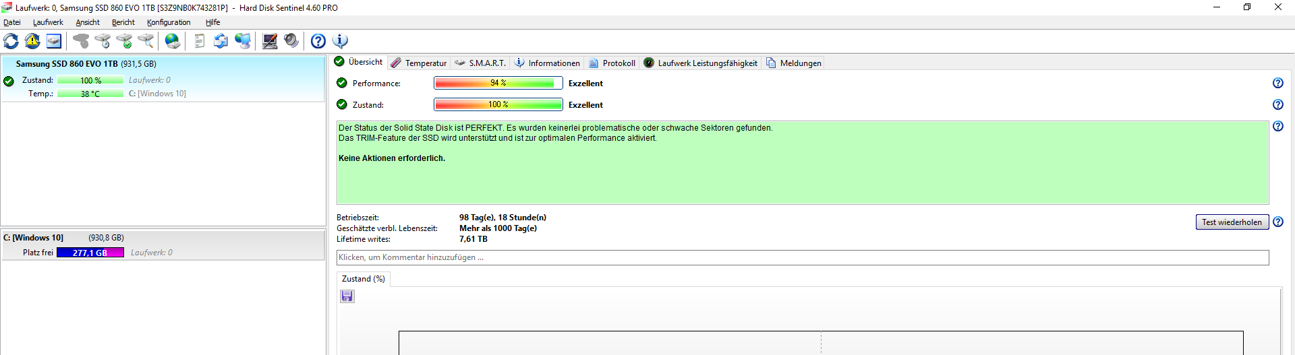This screenshot has height=355, width=1295.
Task: Open the Laufwerk menu
Action: (x=48, y=22)
